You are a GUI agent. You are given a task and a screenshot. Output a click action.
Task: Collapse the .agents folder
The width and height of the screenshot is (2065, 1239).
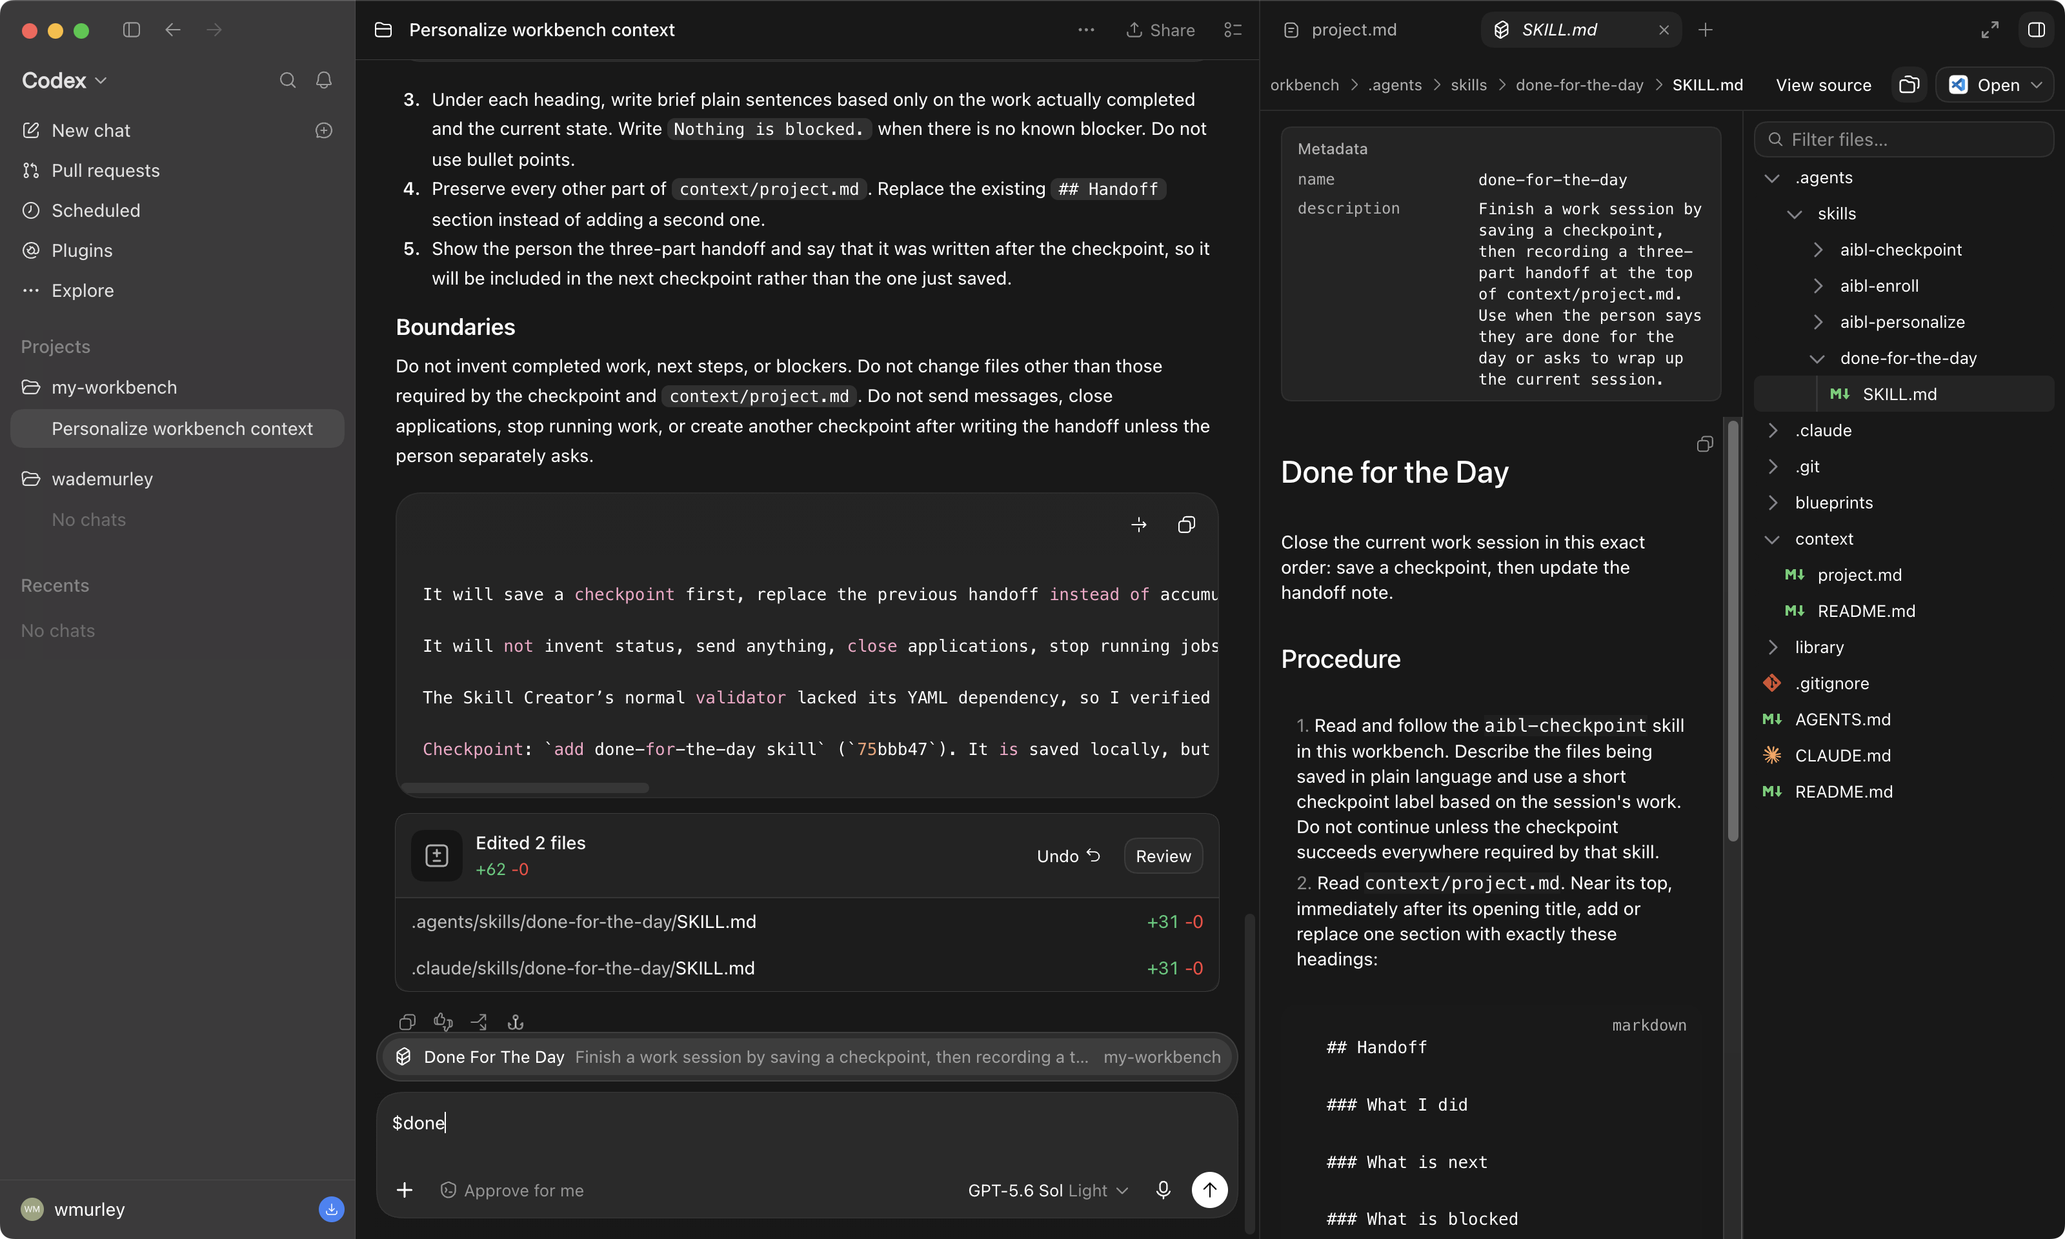click(1771, 178)
